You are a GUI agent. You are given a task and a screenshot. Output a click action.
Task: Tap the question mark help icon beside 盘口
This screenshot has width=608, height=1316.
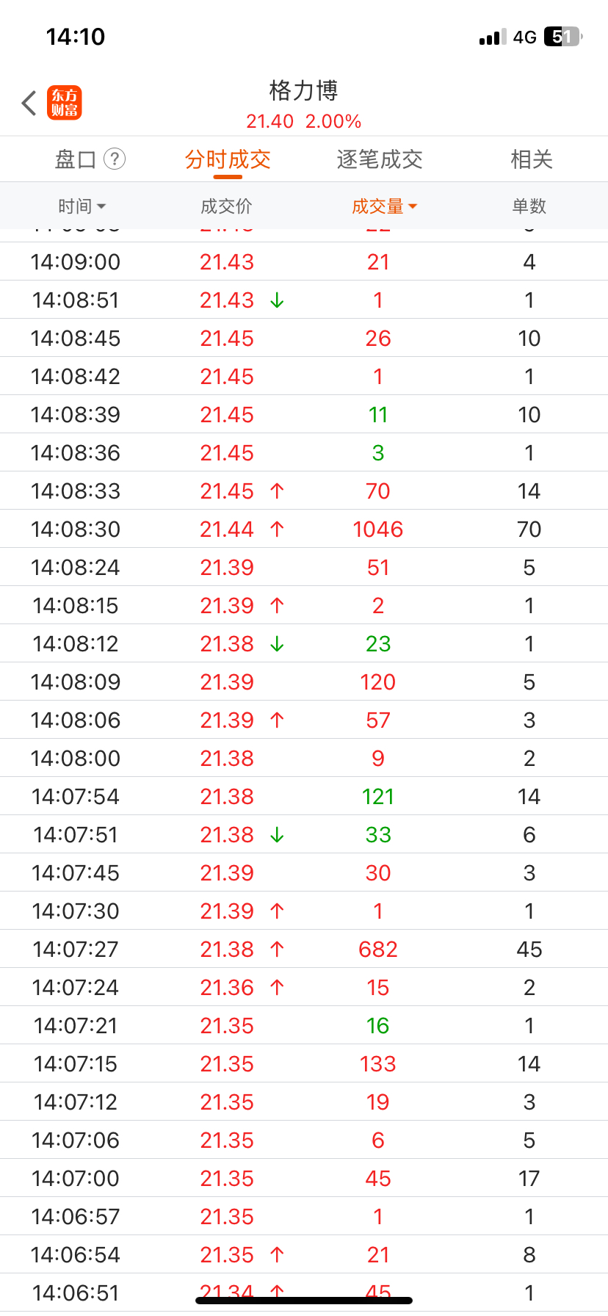pyautogui.click(x=115, y=159)
